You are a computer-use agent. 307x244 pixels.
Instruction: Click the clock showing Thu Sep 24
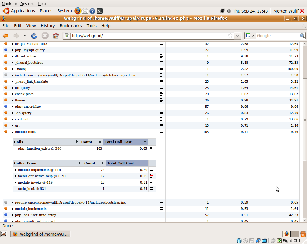click(x=250, y=11)
